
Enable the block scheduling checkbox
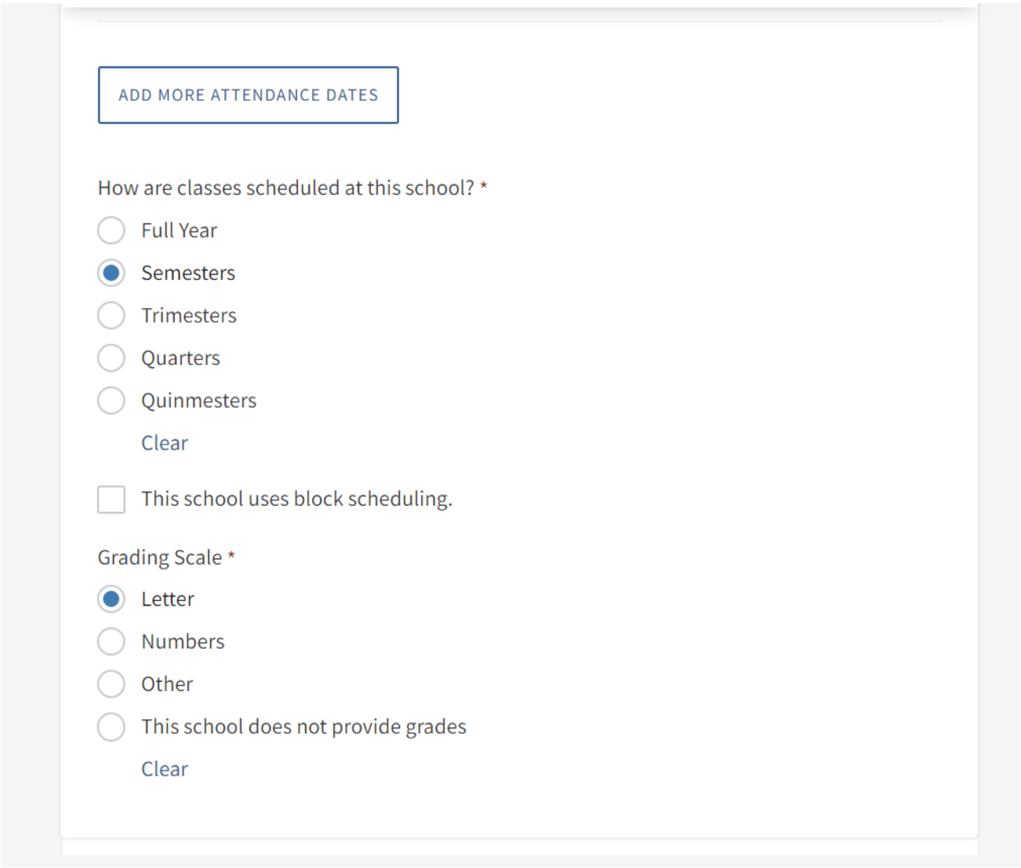click(x=111, y=500)
